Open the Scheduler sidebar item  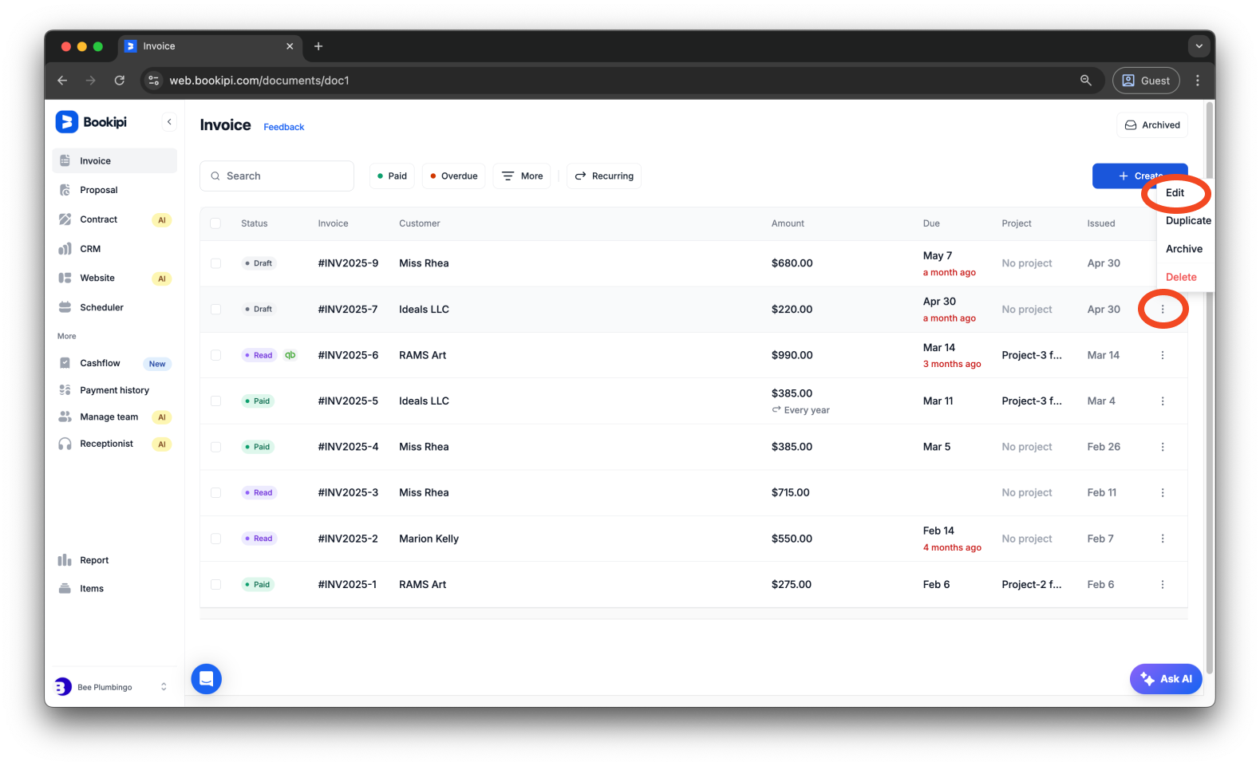[101, 307]
